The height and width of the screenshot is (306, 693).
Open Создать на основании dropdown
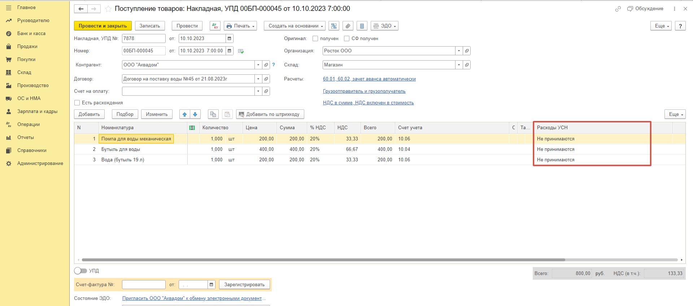pyautogui.click(x=295, y=26)
